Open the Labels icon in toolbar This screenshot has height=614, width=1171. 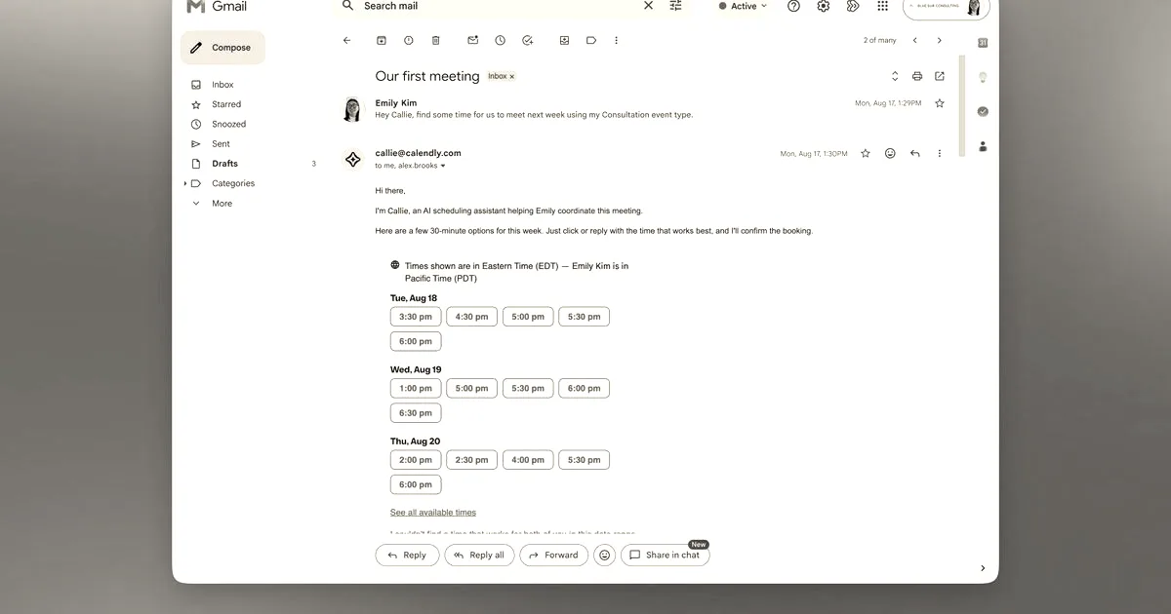591,40
